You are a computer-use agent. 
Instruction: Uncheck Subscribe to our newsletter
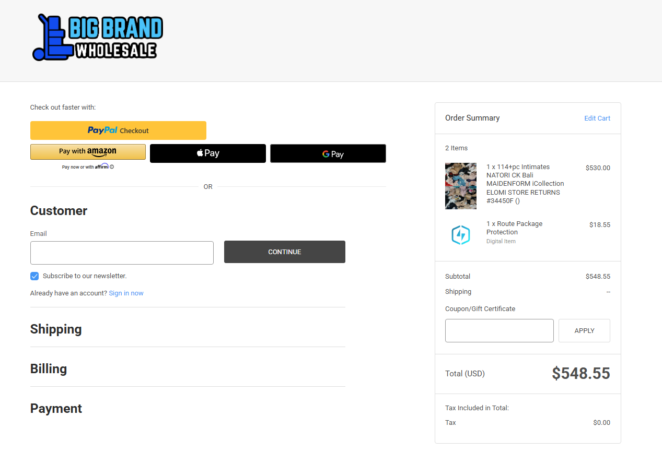[34, 276]
